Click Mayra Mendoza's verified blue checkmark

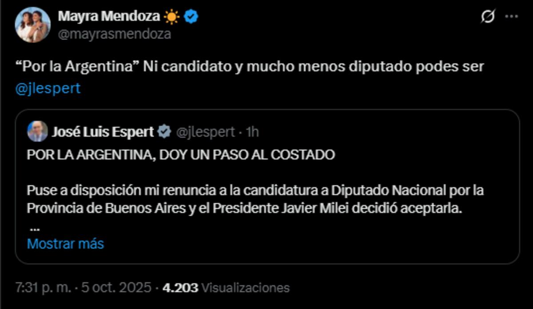pos(191,15)
